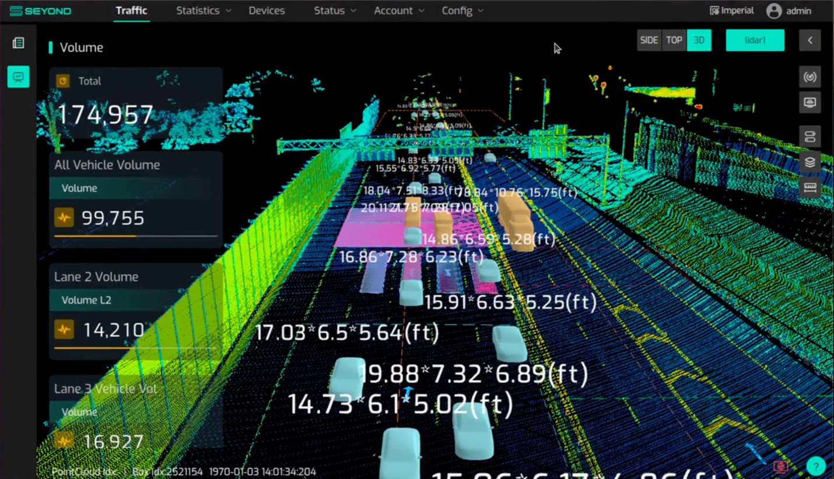This screenshot has height=479, width=834.
Task: Click the Imperial unit icon
Action: [x=714, y=10]
